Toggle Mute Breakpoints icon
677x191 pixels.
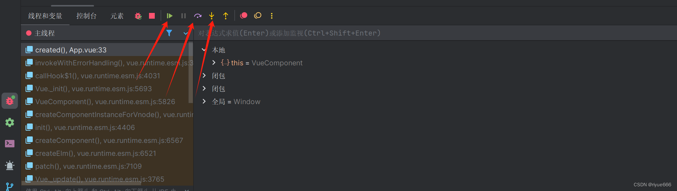[258, 15]
